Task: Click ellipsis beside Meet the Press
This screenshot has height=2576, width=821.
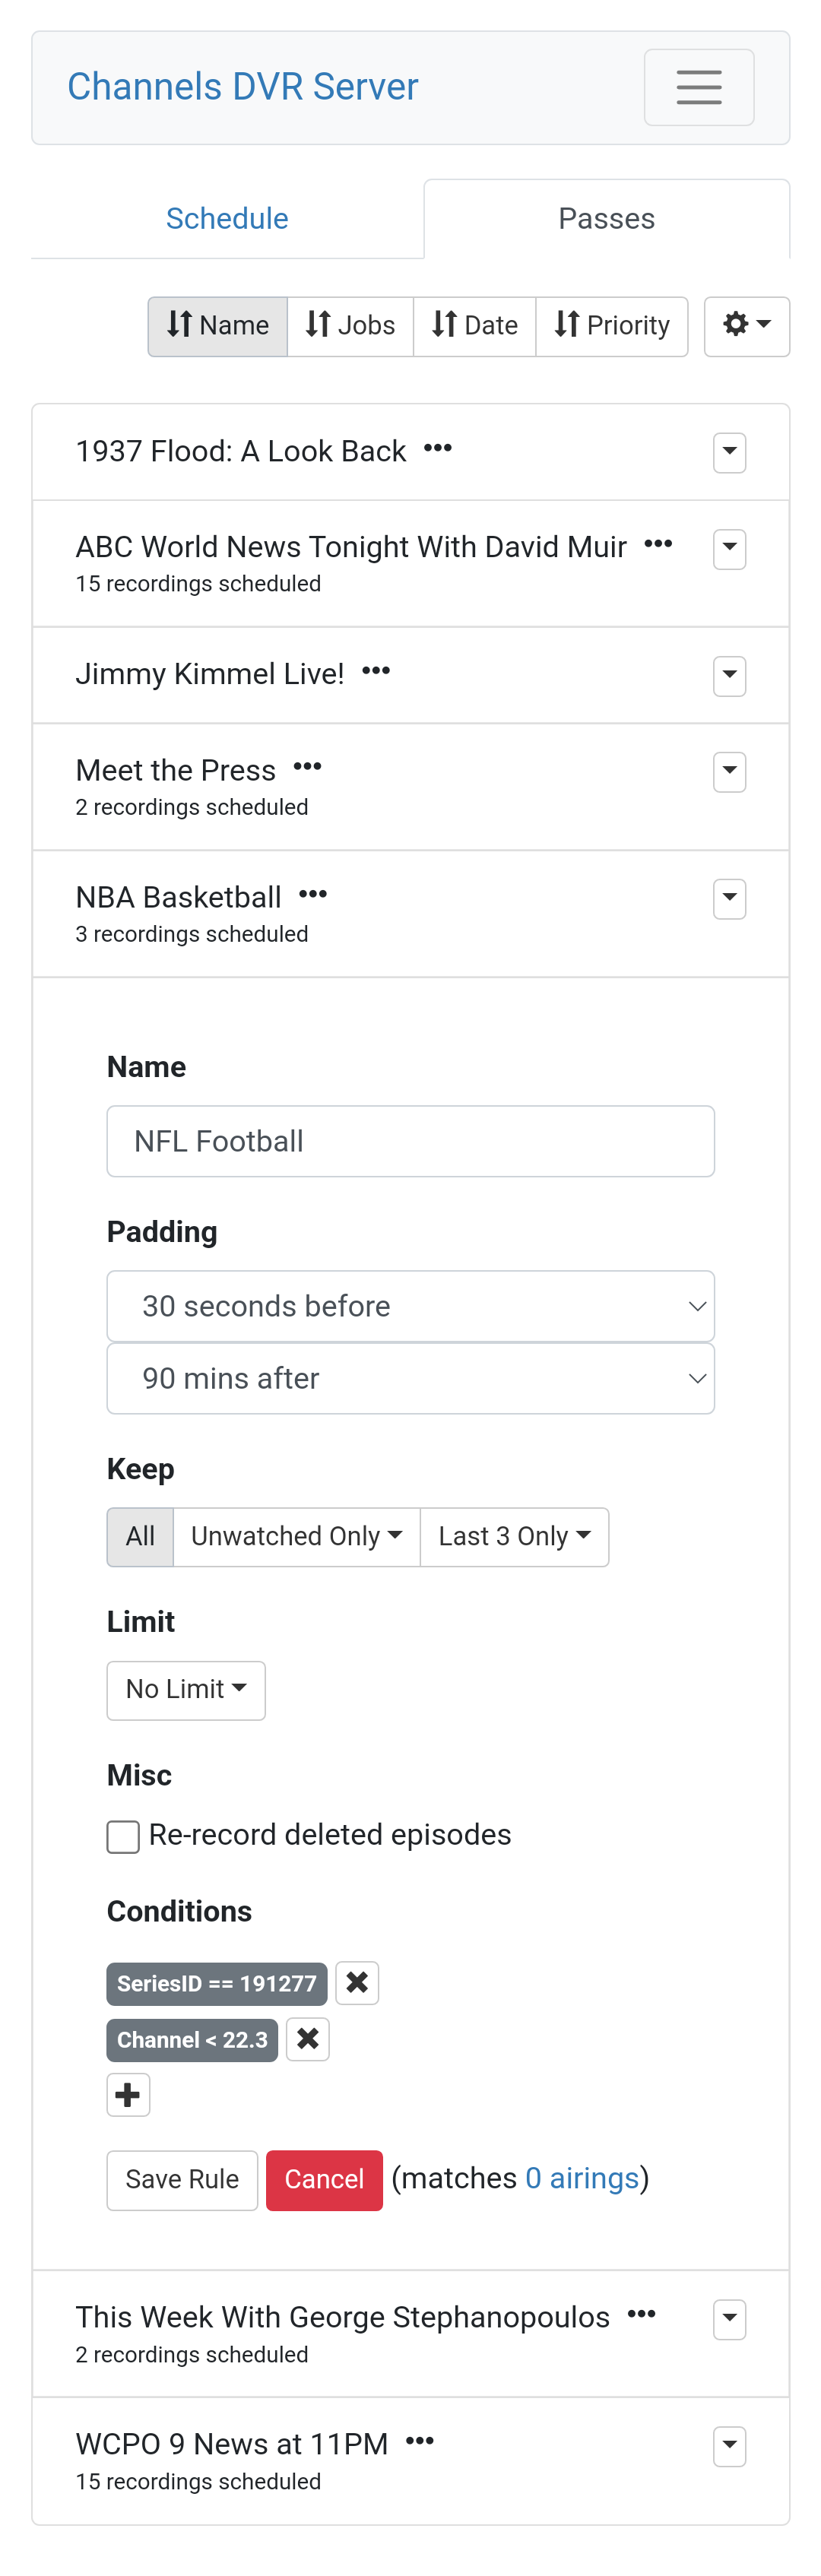Action: [308, 768]
